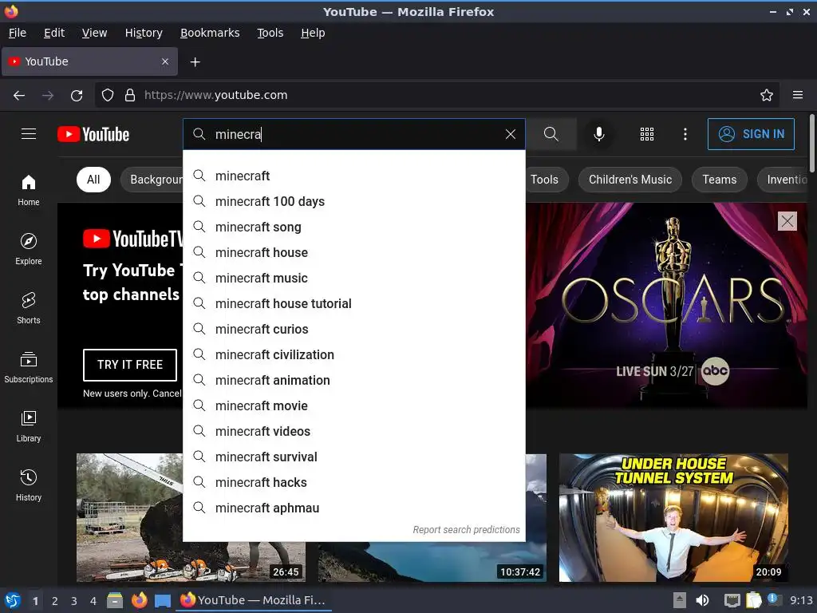Go to Home in the sidebar
Viewport: 817px width, 613px height.
tap(29, 190)
